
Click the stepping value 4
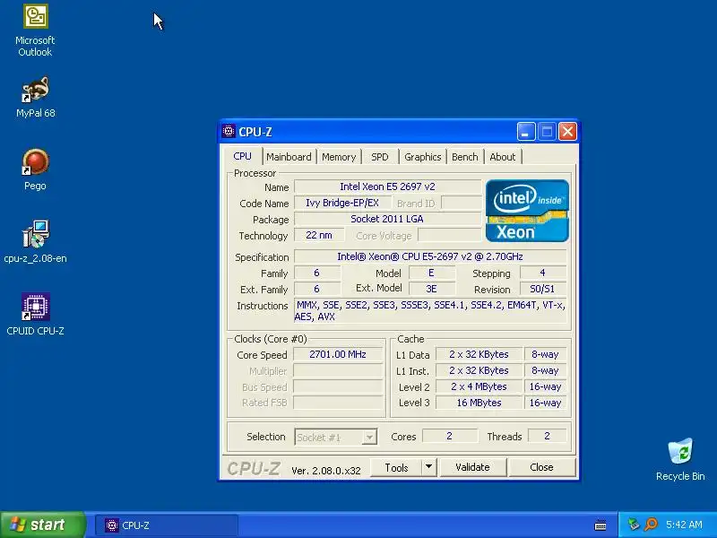tap(542, 273)
